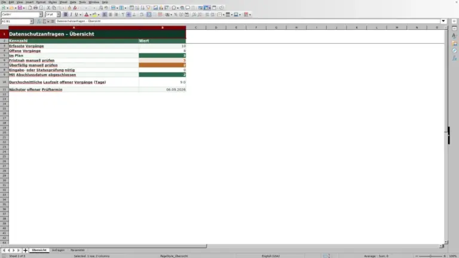
Task: Click the Sort Ascending icon
Action: click(x=137, y=8)
